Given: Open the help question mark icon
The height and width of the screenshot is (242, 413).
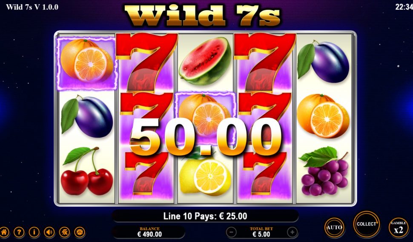Looking at the screenshot, I should point(19,232).
